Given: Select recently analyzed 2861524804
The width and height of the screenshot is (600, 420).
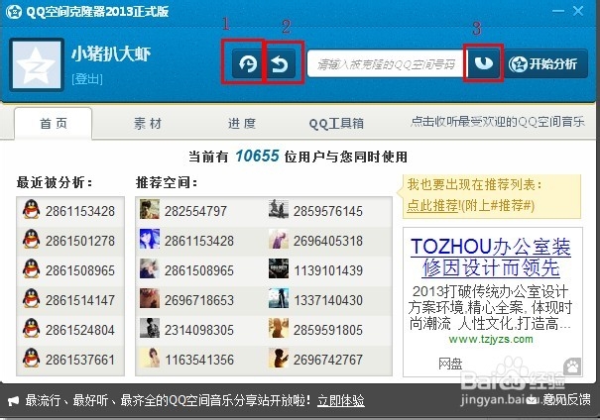Looking at the screenshot, I should [x=70, y=330].
